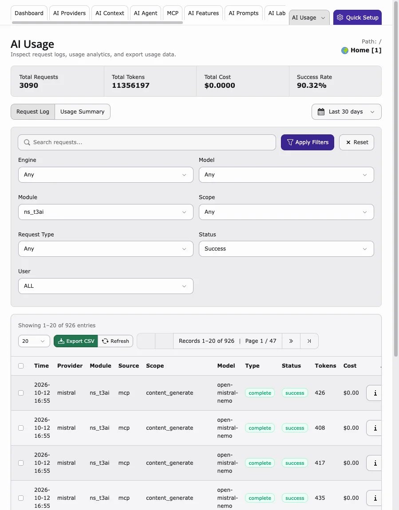
Task: Open the AI Features tab
Action: pyautogui.click(x=203, y=13)
